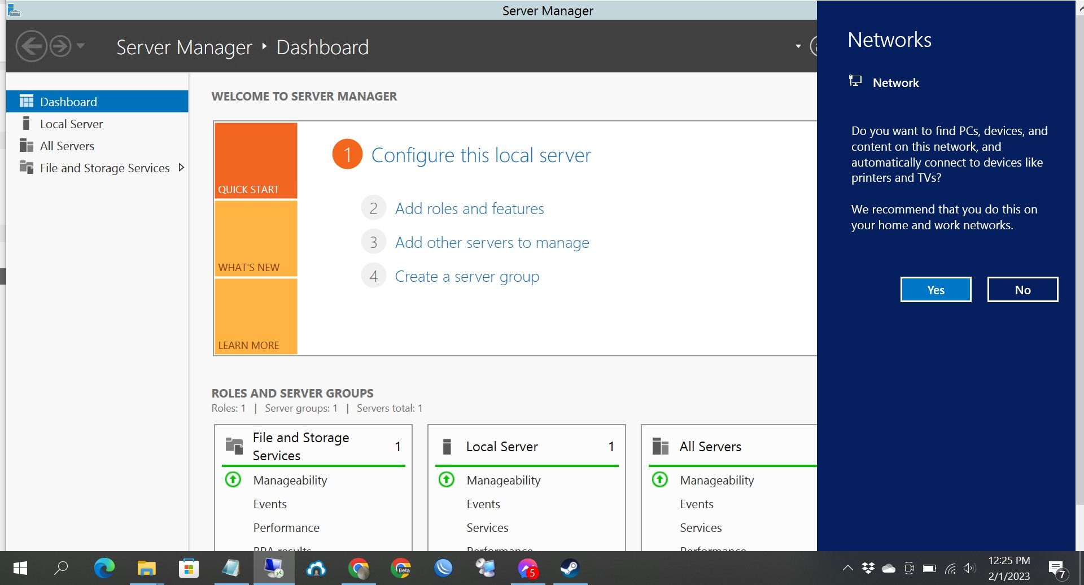The height and width of the screenshot is (585, 1084).
Task: Click the File and Storage Services sidebar icon
Action: pyautogui.click(x=27, y=167)
